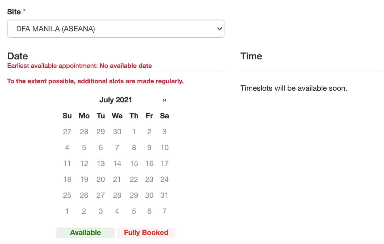This screenshot has width=384, height=244.
Task: Select July 4 on the calendar
Action: tap(67, 147)
